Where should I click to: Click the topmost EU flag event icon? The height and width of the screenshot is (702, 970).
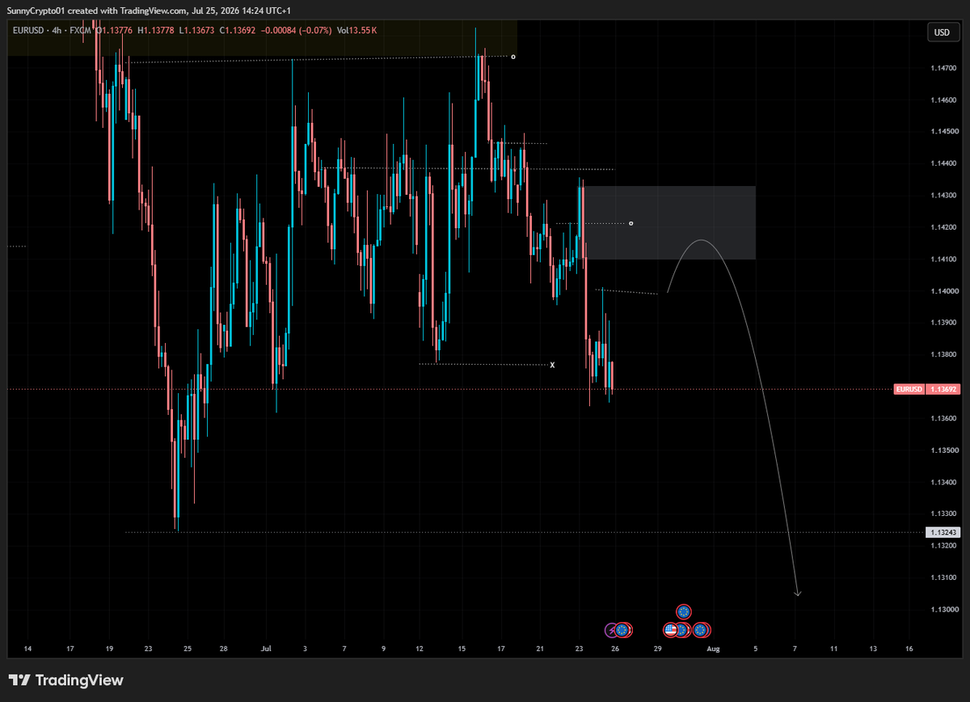point(684,611)
